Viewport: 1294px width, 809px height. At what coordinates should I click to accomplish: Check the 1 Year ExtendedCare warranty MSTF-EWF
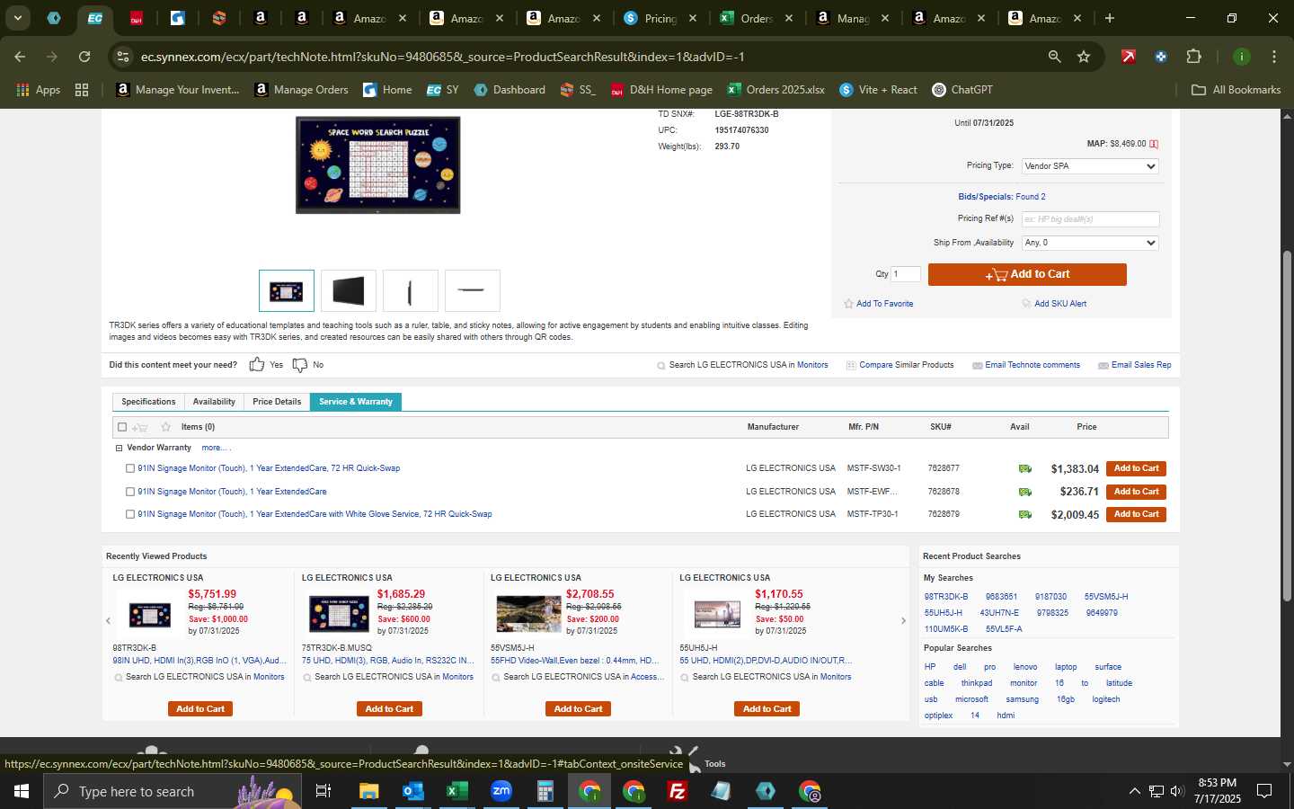[x=130, y=492]
